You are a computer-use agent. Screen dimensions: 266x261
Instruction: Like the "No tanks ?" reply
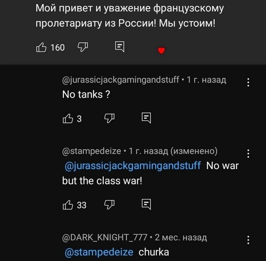(67, 119)
